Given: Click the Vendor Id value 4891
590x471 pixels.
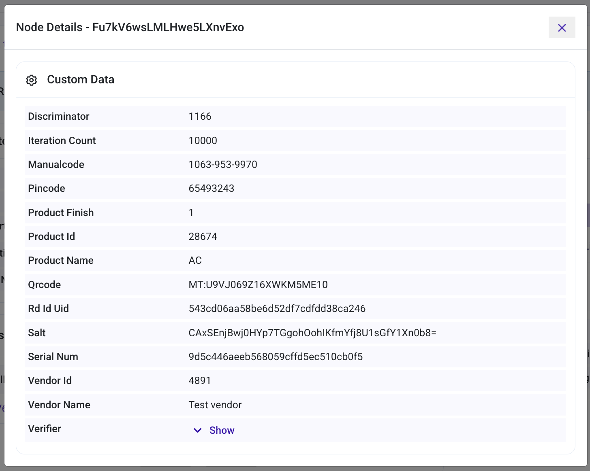Looking at the screenshot, I should click(x=199, y=380).
